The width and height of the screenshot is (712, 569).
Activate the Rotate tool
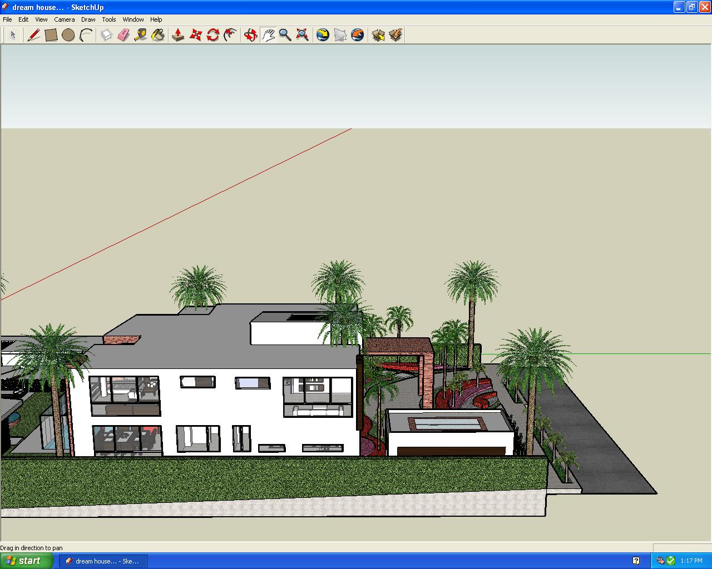coord(212,34)
